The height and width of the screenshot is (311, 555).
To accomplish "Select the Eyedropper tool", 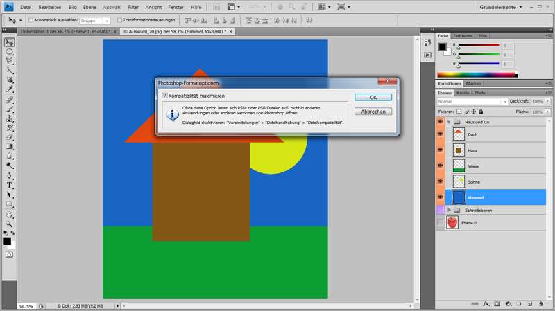I will coord(10,89).
